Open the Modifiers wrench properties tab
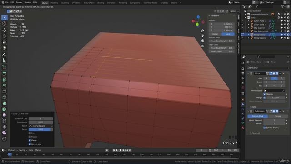 (243, 104)
